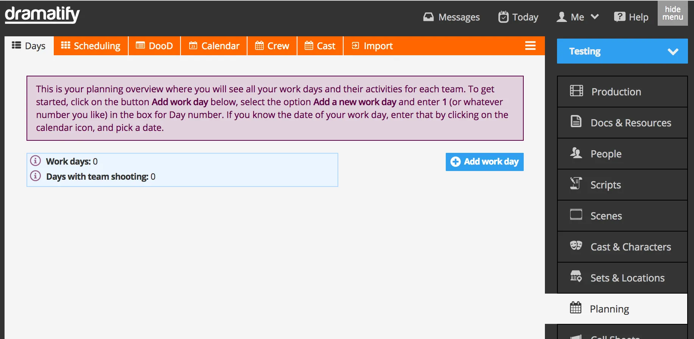This screenshot has height=339, width=694.
Task: Open the Messages inbox icon
Action: [x=428, y=17]
